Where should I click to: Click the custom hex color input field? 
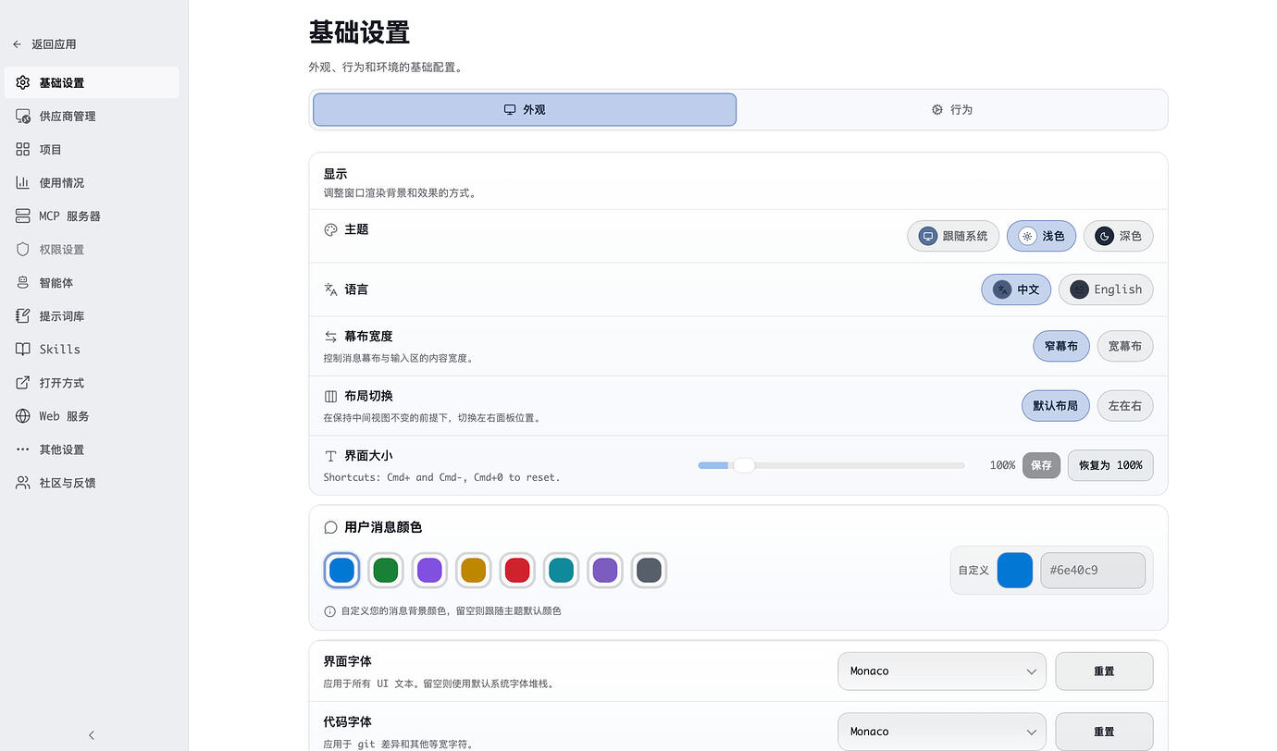point(1093,571)
